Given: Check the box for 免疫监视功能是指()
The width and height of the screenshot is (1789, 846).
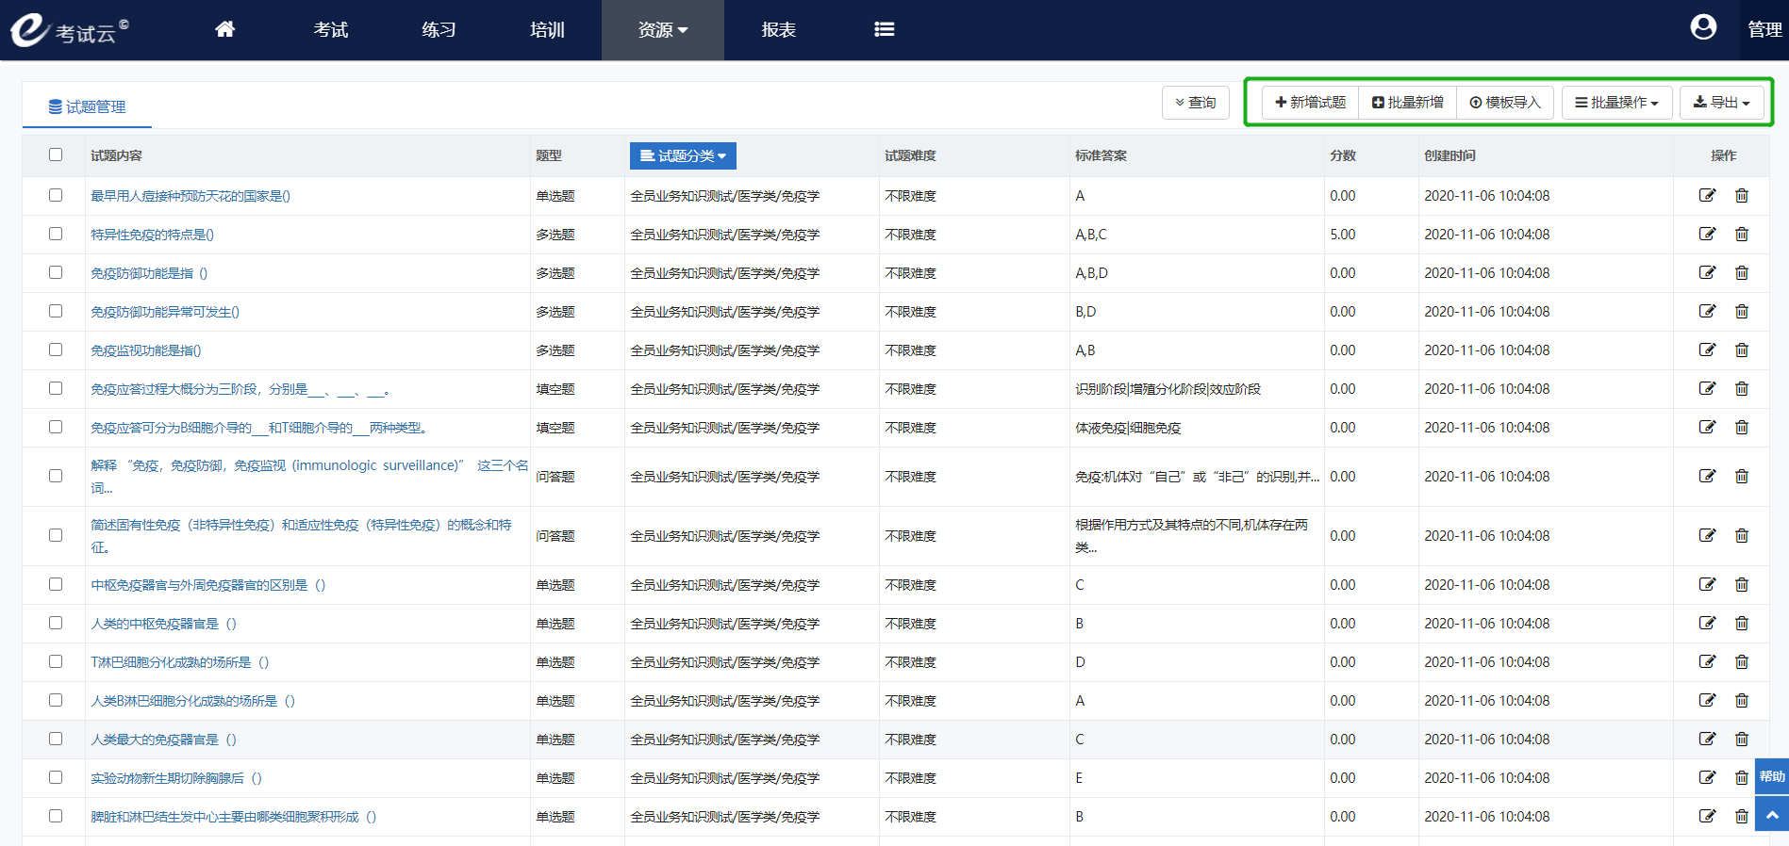Looking at the screenshot, I should [x=56, y=350].
